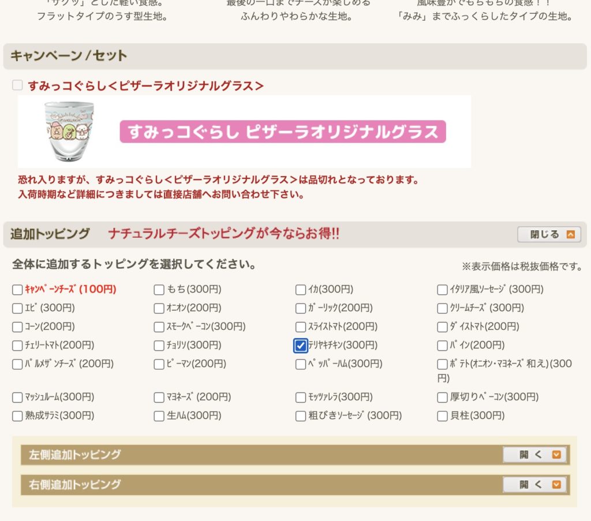This screenshot has width=591, height=521.
Task: Select the もち(300円) topping checkbox
Action: pyautogui.click(x=159, y=290)
